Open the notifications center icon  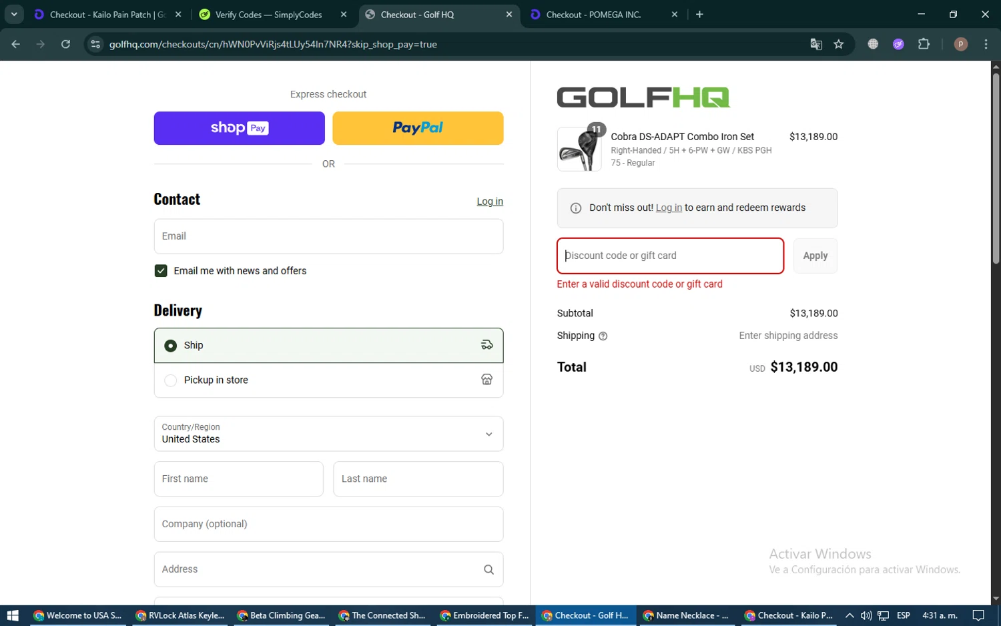tap(978, 615)
